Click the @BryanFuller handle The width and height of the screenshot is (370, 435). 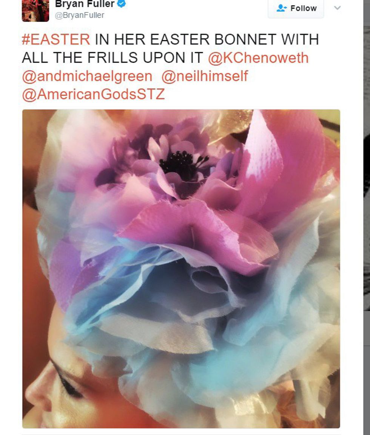click(80, 15)
